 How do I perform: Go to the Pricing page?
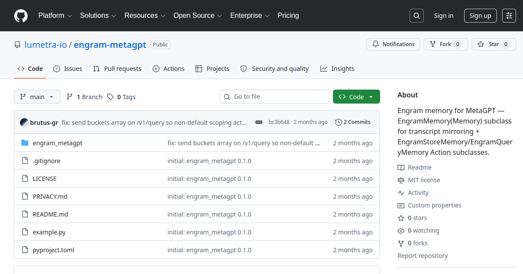(289, 16)
